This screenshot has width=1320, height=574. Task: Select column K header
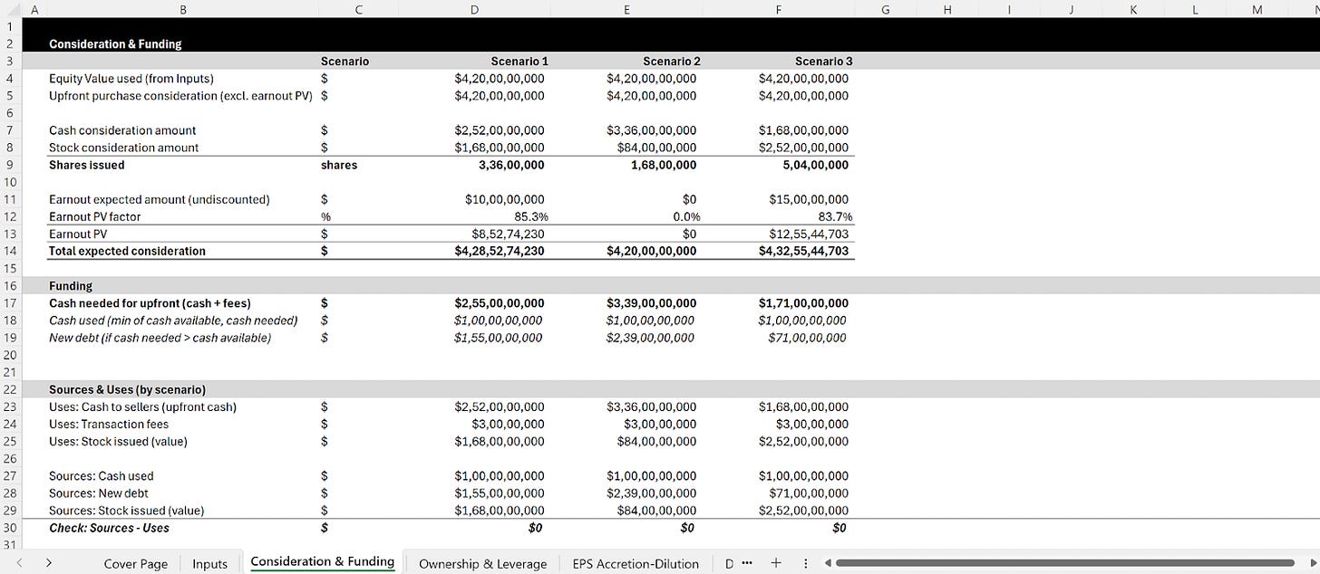pyautogui.click(x=1133, y=9)
